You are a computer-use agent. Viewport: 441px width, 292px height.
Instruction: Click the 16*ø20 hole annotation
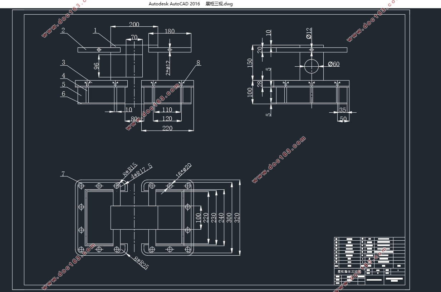click(x=183, y=170)
